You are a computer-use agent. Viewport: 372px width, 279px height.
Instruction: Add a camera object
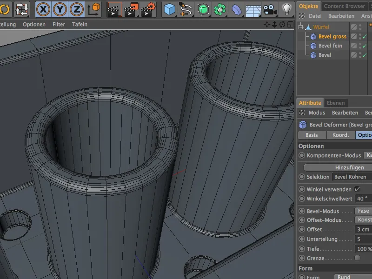click(270, 9)
